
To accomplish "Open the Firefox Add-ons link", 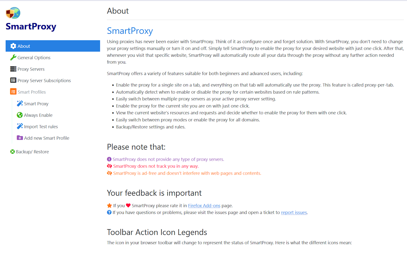I will tap(204, 205).
